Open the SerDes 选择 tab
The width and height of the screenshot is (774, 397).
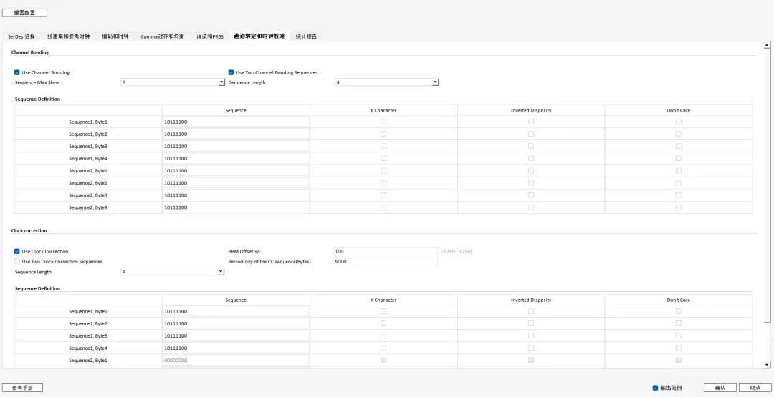(21, 36)
